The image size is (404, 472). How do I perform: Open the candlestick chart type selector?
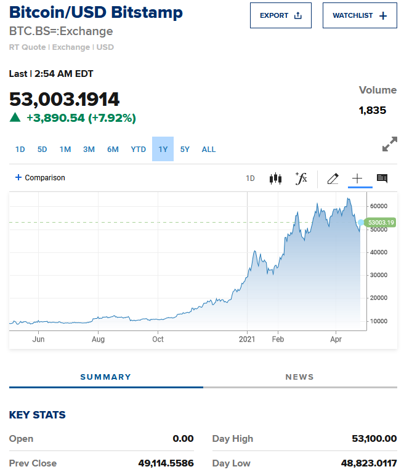coord(275,178)
